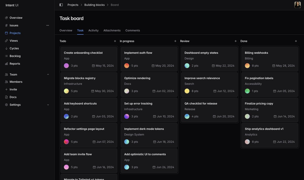Expand the Settings chevron
The image size is (304, 180).
48,105
